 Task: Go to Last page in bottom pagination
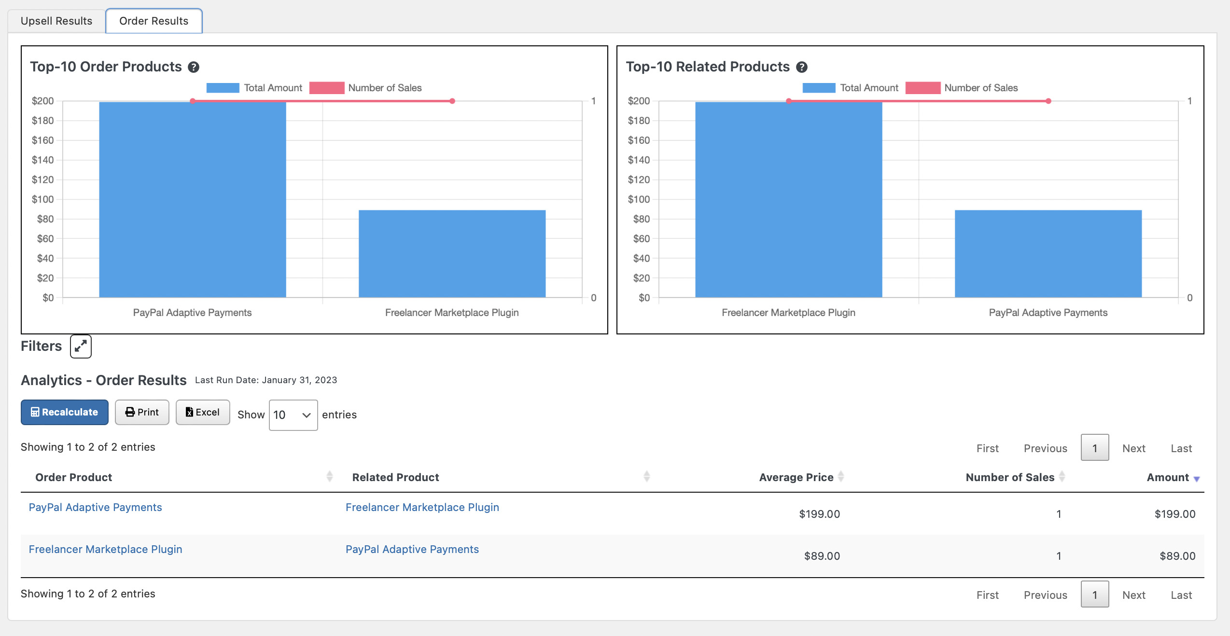click(x=1181, y=595)
